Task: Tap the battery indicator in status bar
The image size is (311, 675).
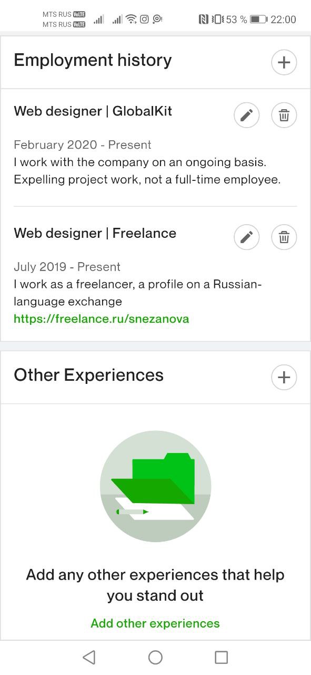Action: click(x=259, y=20)
